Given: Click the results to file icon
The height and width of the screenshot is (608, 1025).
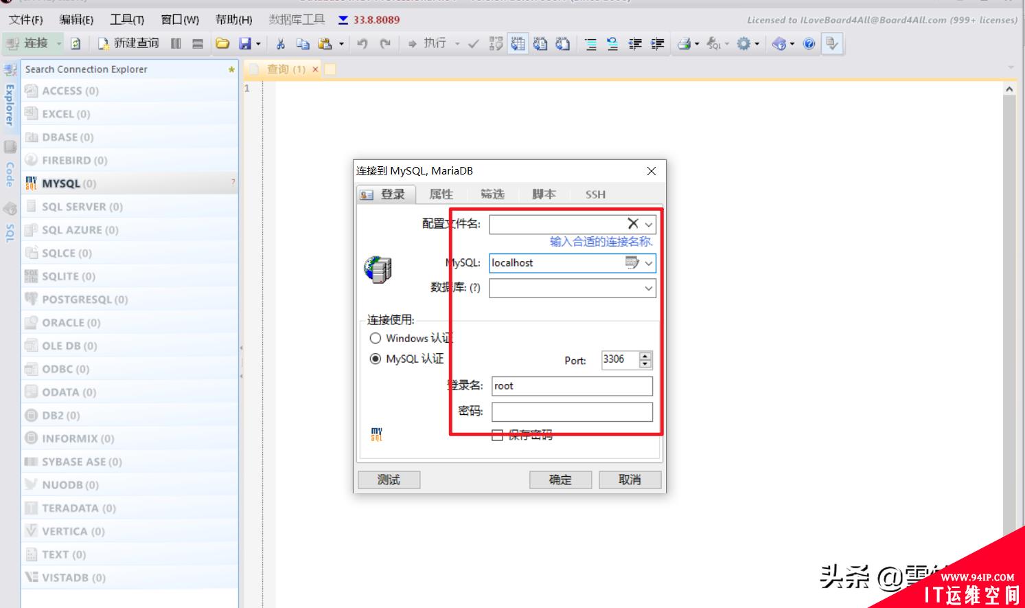Looking at the screenshot, I should [562, 44].
